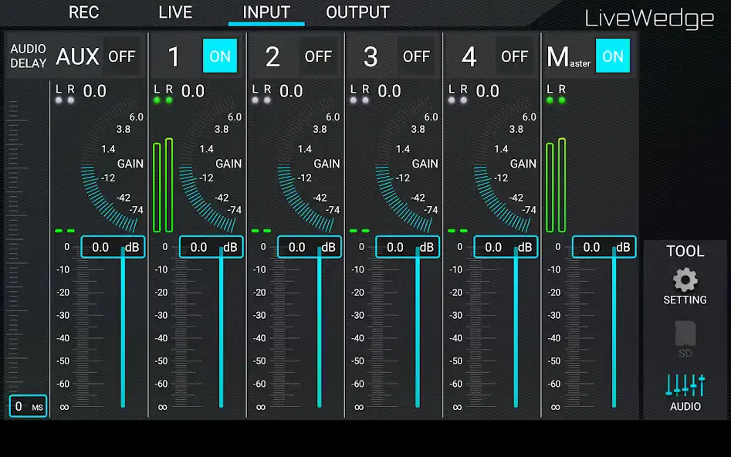Enable channel 4
Image resolution: width=731 pixels, height=457 pixels.
(x=515, y=56)
